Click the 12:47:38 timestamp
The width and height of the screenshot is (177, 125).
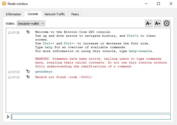pyautogui.click(x=14, y=33)
